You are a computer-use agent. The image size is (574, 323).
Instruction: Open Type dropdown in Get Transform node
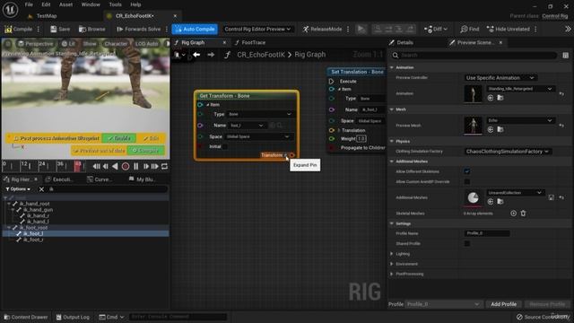click(x=260, y=114)
